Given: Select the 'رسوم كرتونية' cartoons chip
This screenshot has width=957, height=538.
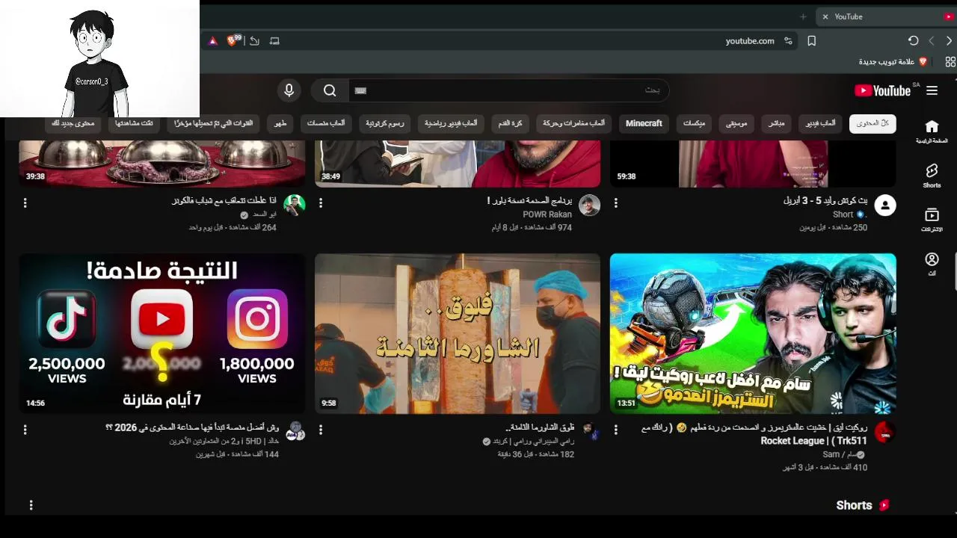Looking at the screenshot, I should [x=385, y=123].
